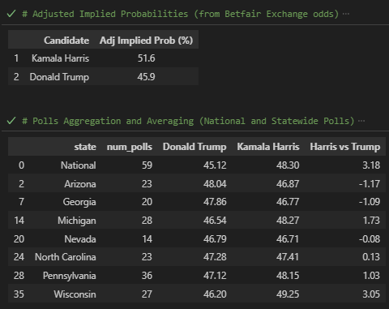This screenshot has height=309, width=389.
Task: Click the green checkmark beside Polls Aggregation cell
Action: click(x=11, y=121)
